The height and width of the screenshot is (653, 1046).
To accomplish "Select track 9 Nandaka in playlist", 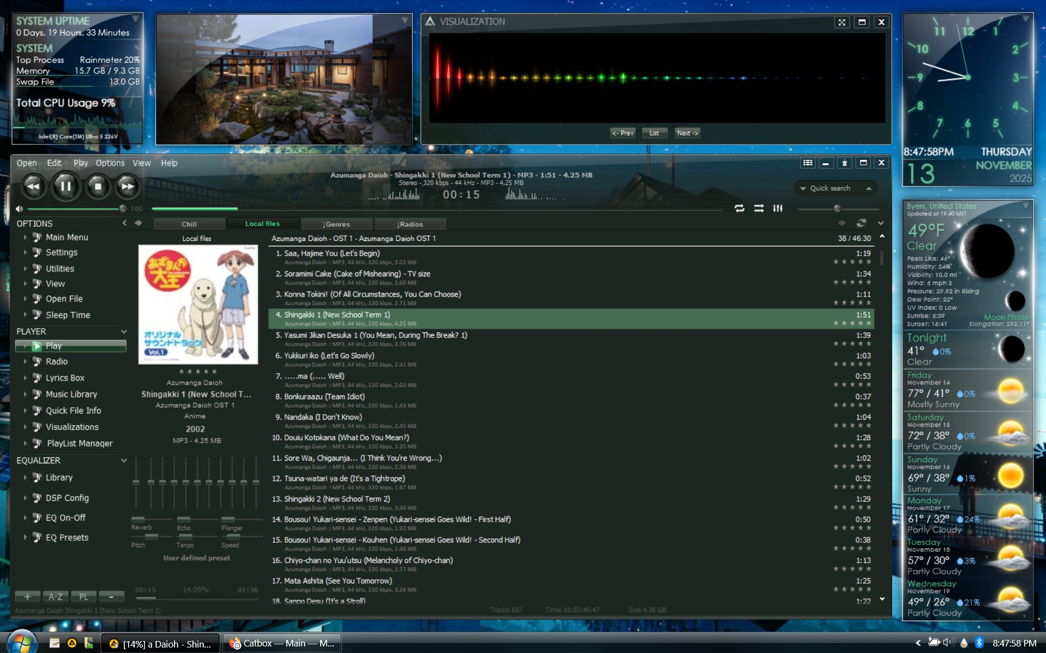I will tap(323, 418).
